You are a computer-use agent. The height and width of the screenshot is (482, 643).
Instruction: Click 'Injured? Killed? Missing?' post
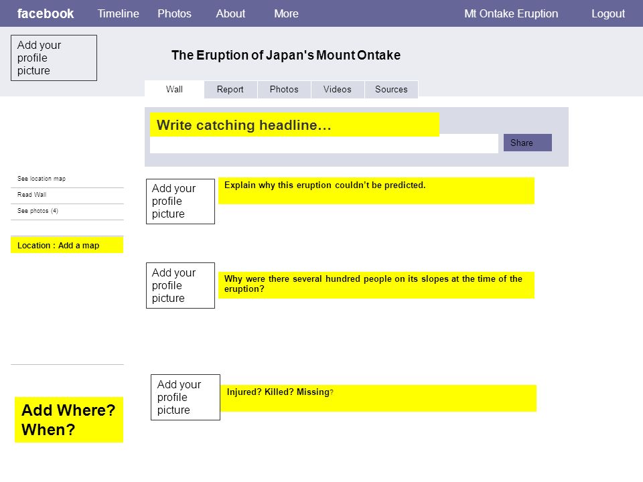[378, 398]
